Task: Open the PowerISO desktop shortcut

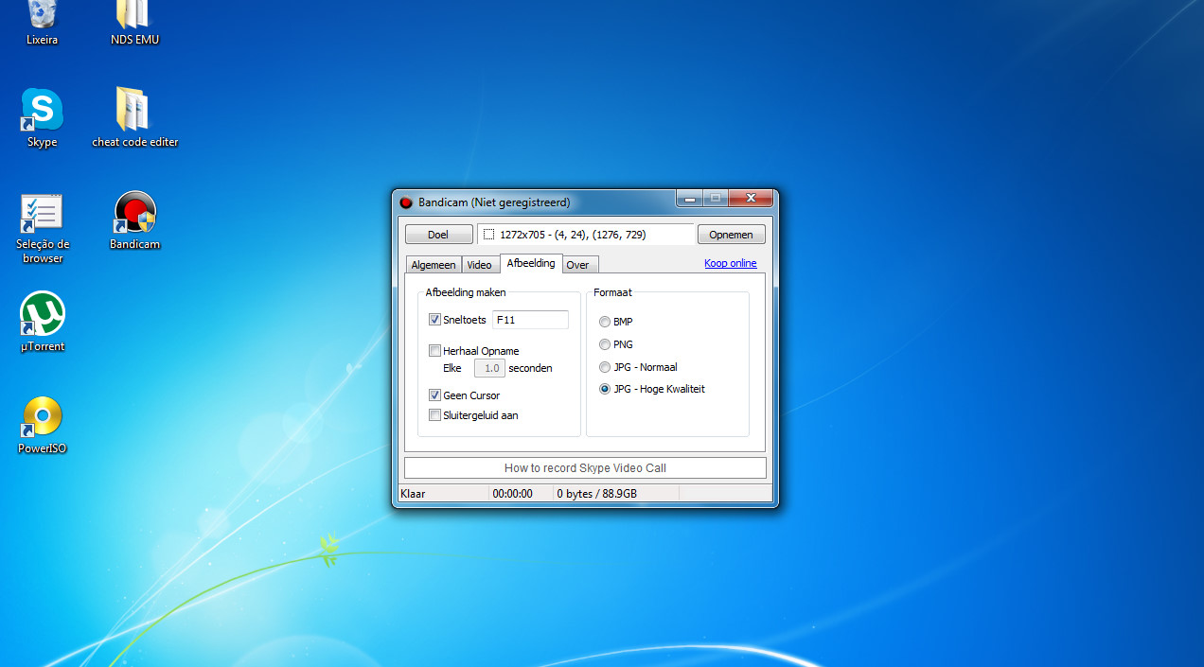Action: click(x=43, y=424)
